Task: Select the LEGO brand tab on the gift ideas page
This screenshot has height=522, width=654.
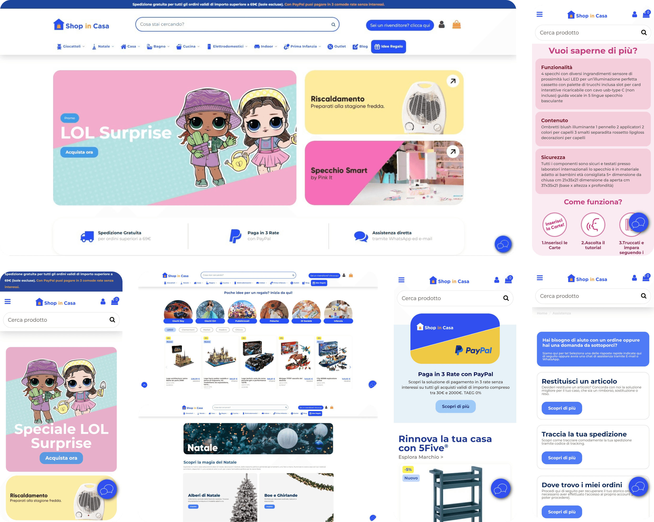Action: click(x=170, y=330)
